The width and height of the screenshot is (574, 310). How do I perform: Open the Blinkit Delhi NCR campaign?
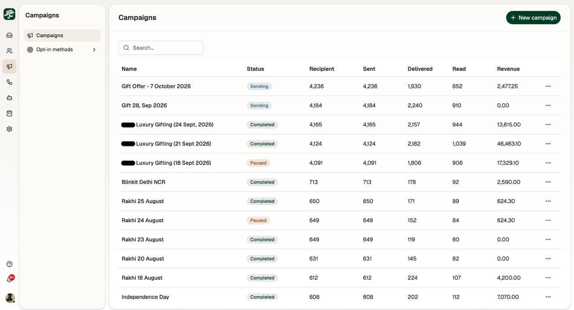pos(143,182)
